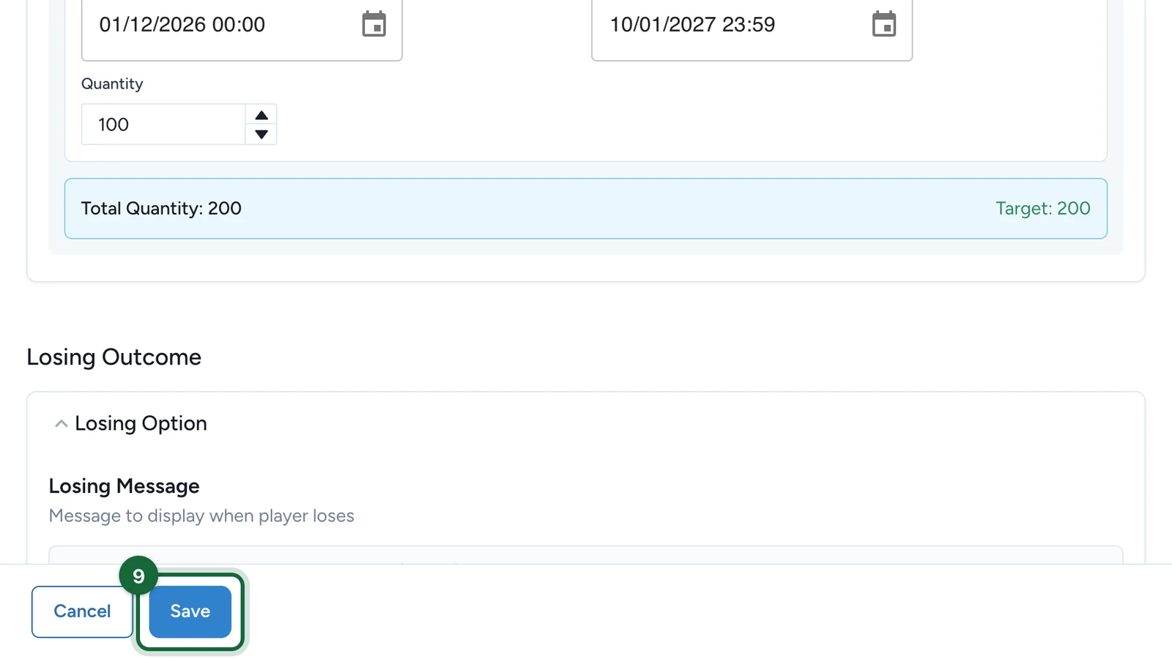Select 'Message to display when player loses' text
The height and width of the screenshot is (659, 1172).
(201, 515)
